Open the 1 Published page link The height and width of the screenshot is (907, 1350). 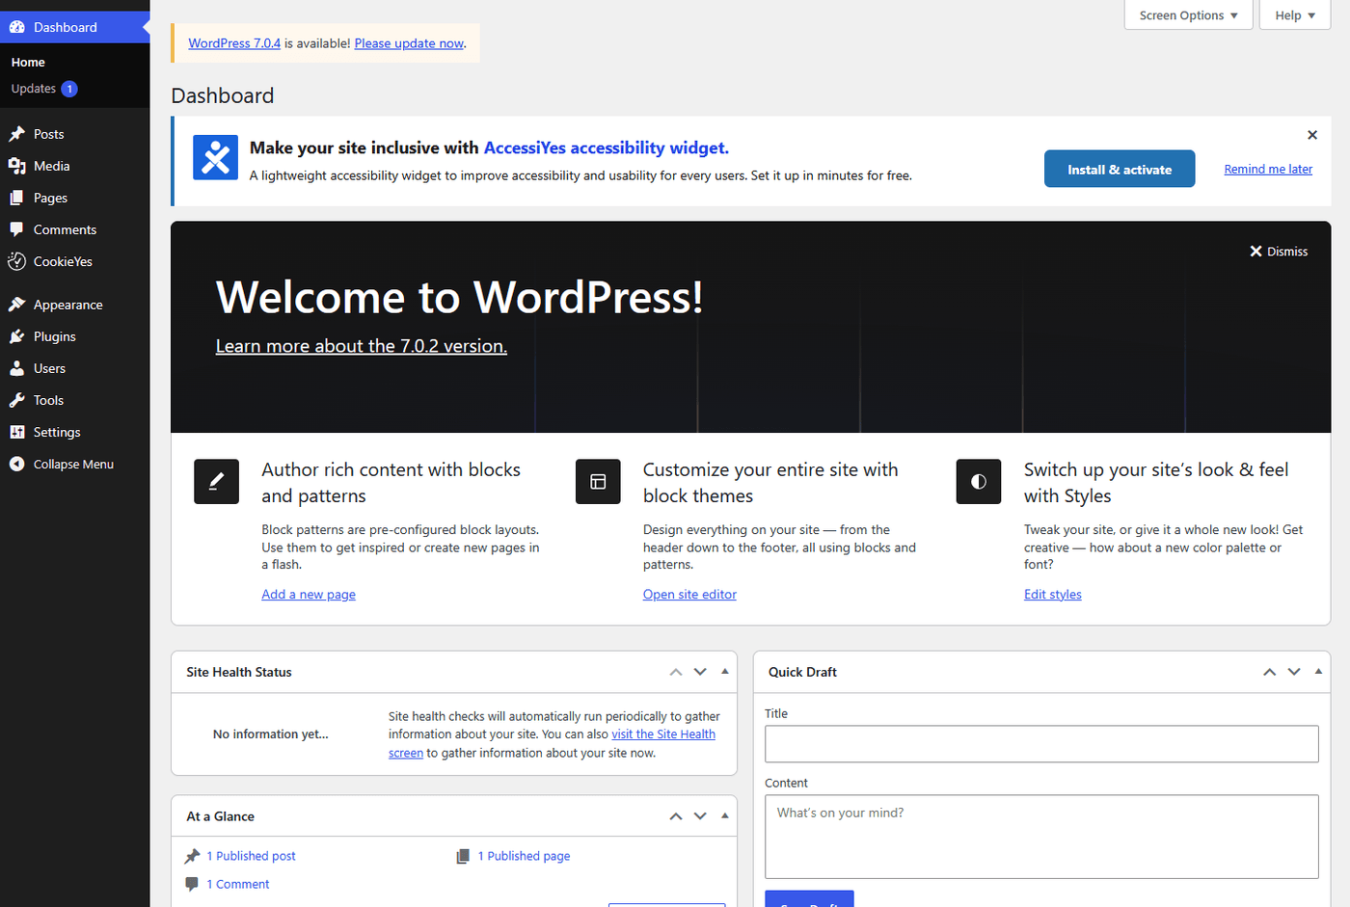click(x=524, y=856)
